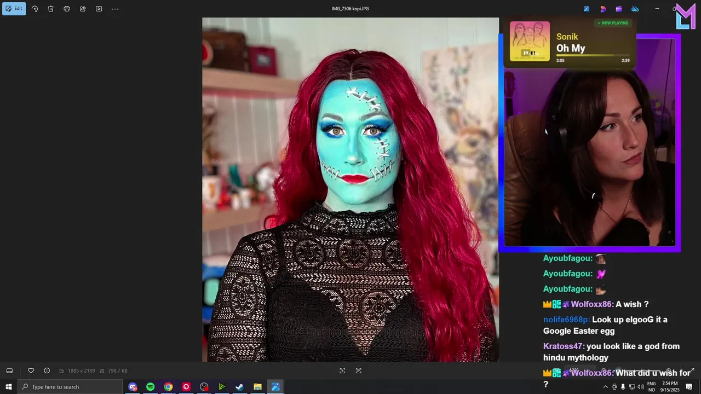This screenshot has height=394, width=701.
Task: Click the Oh My song title
Action: click(x=571, y=48)
